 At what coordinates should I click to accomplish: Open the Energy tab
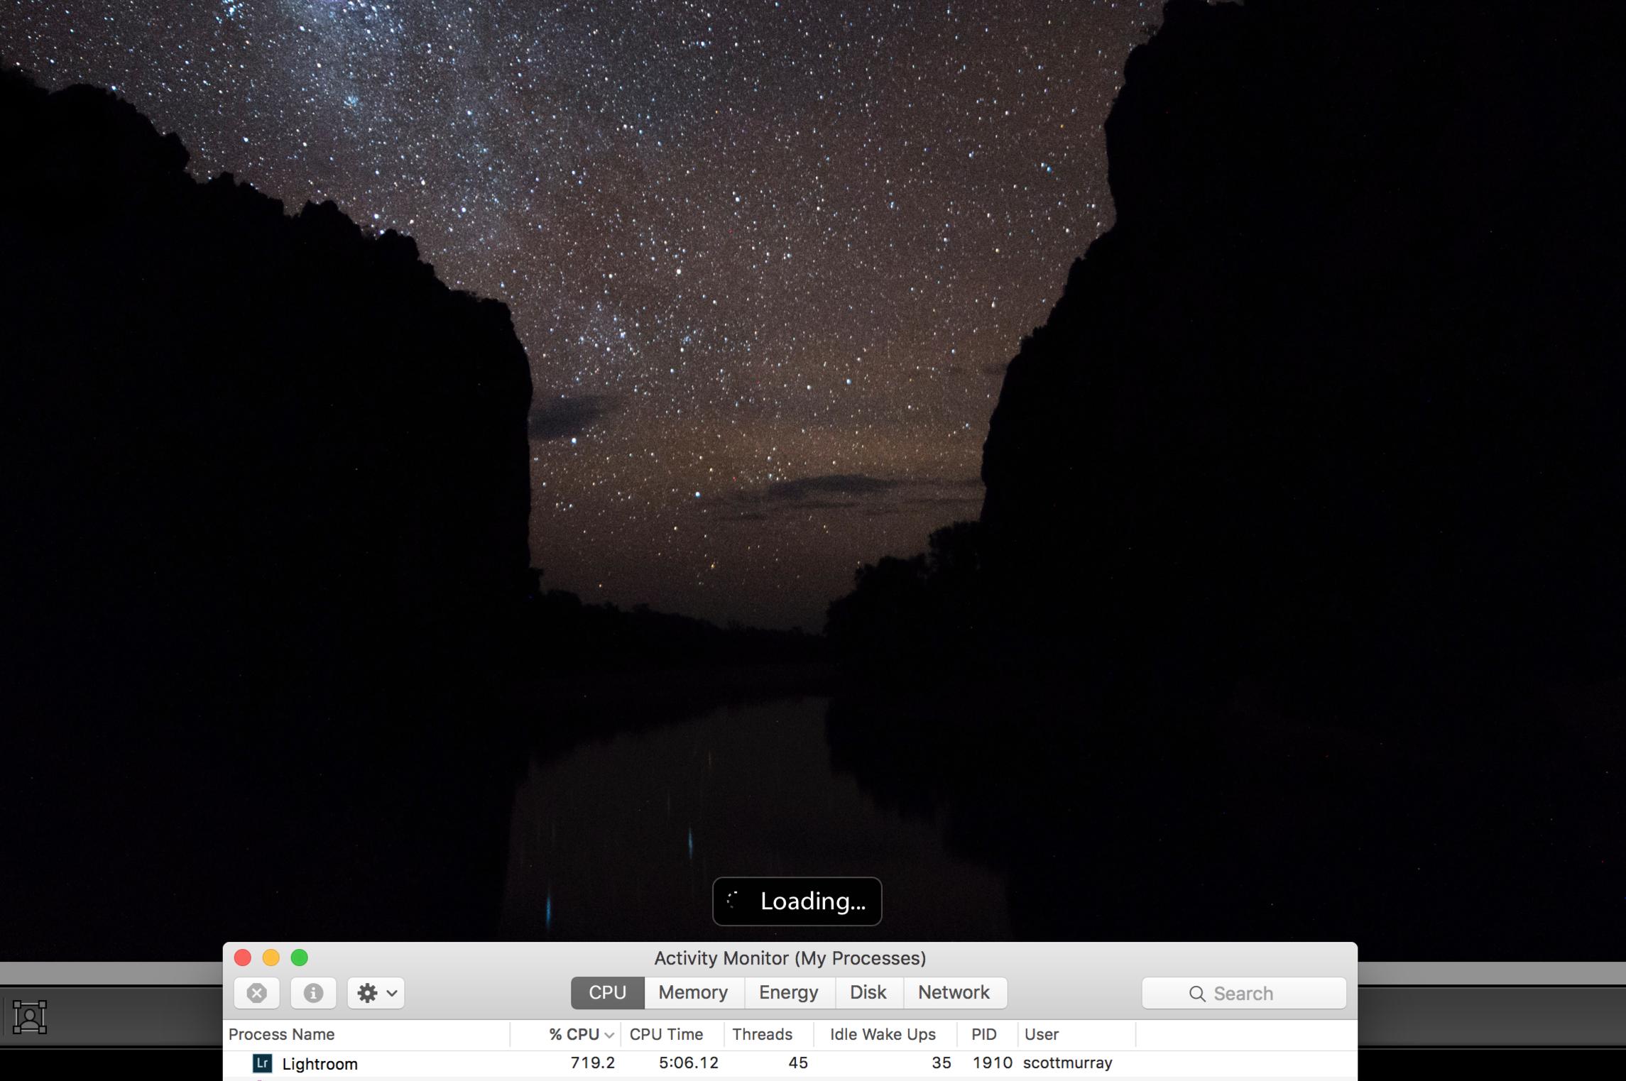tap(788, 992)
